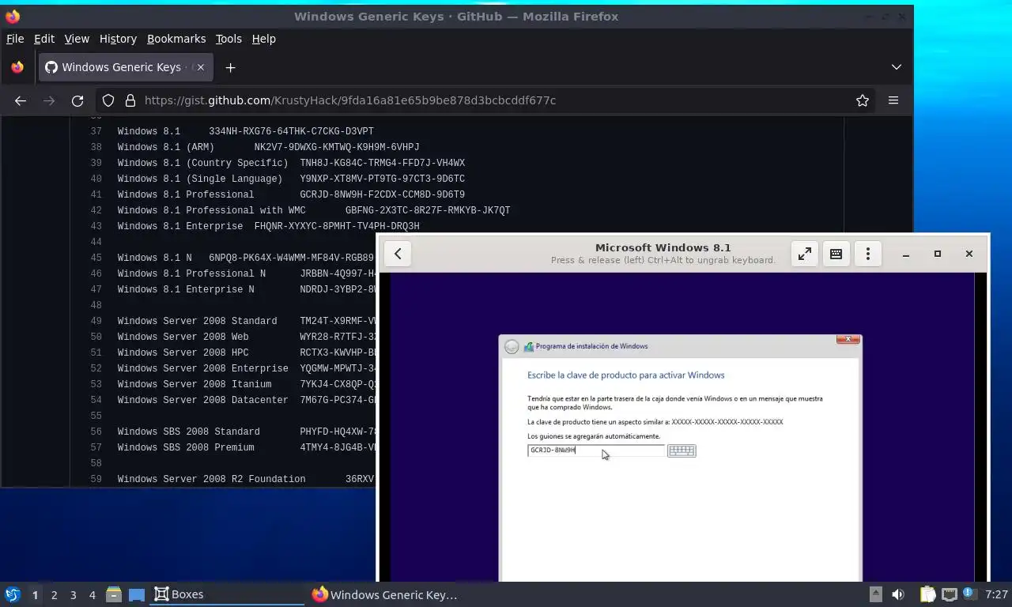Viewport: 1012px width, 607px height.
Task: Click the Windows 8.1 (ARM) line
Action: click(269, 147)
